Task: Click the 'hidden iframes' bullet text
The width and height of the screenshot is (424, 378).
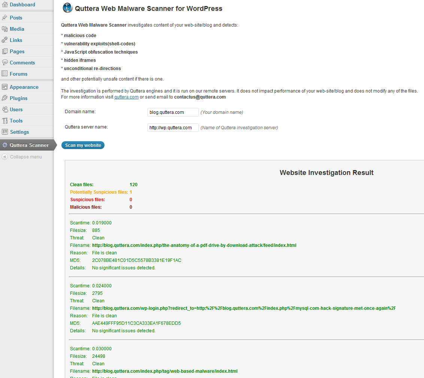Action: (80, 60)
